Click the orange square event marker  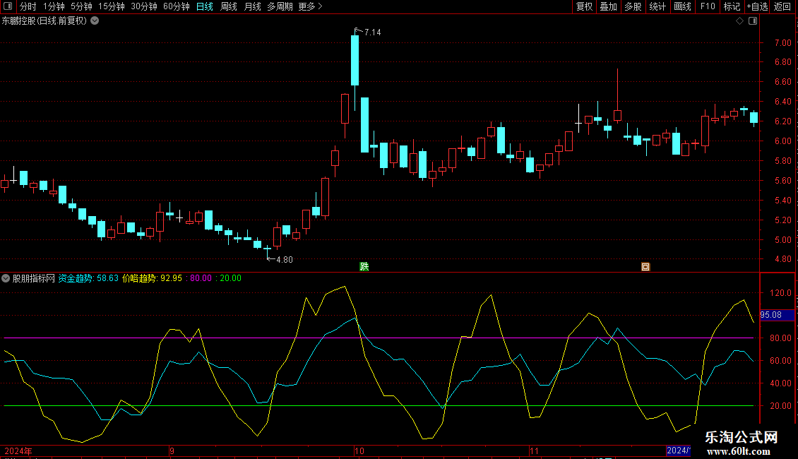pos(645,267)
